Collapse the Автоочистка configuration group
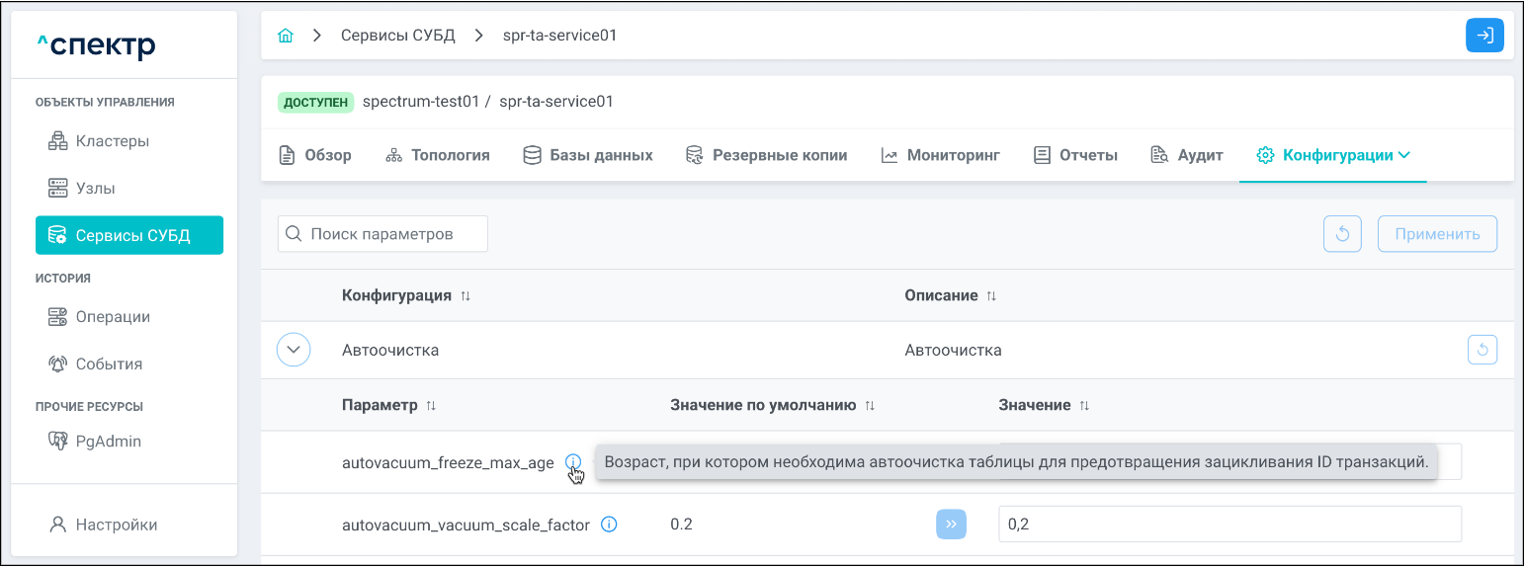This screenshot has width=1525, height=567. [x=294, y=350]
